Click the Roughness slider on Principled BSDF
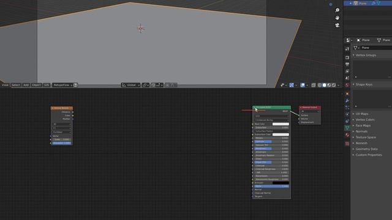 point(271,148)
